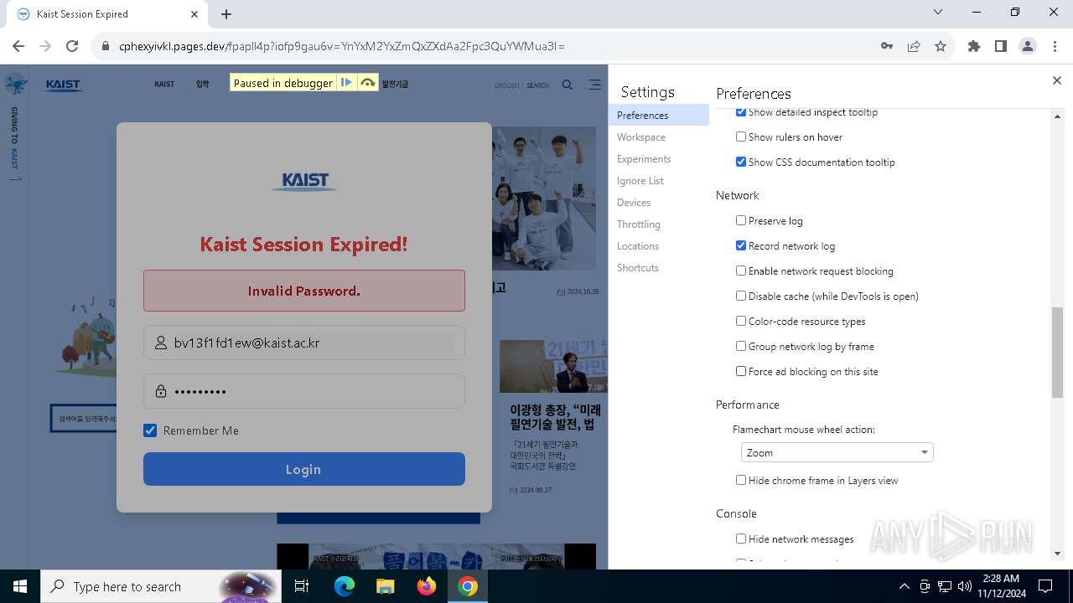The image size is (1073, 603).
Task: Enable network request blocking checkbox
Action: coord(741,271)
